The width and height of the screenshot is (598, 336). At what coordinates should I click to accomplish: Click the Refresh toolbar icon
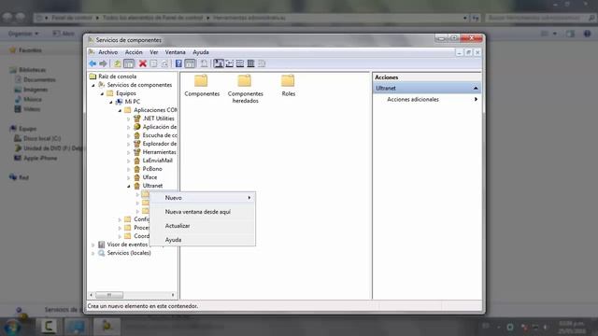point(164,63)
